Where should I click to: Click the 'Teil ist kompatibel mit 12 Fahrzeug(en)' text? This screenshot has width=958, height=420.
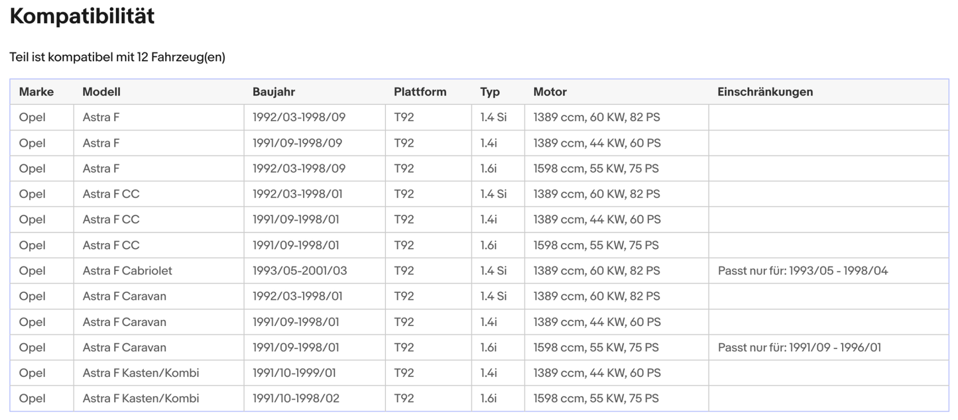click(117, 58)
